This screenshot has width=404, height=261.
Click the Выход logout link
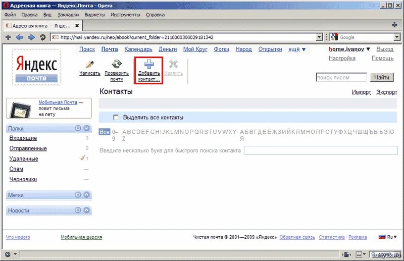point(385,49)
